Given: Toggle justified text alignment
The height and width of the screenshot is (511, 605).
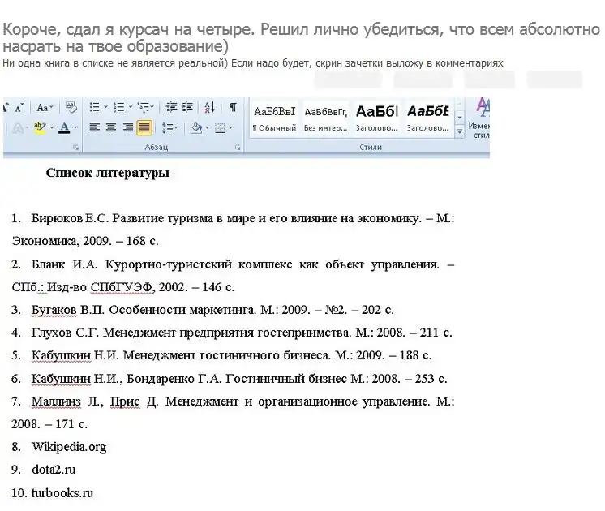Looking at the screenshot, I should tap(144, 127).
